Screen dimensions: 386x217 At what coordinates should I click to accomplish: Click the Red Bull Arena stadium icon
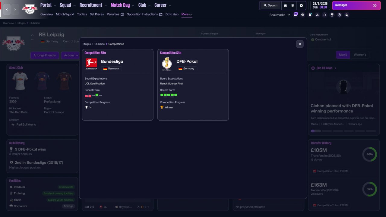(x=13, y=124)
